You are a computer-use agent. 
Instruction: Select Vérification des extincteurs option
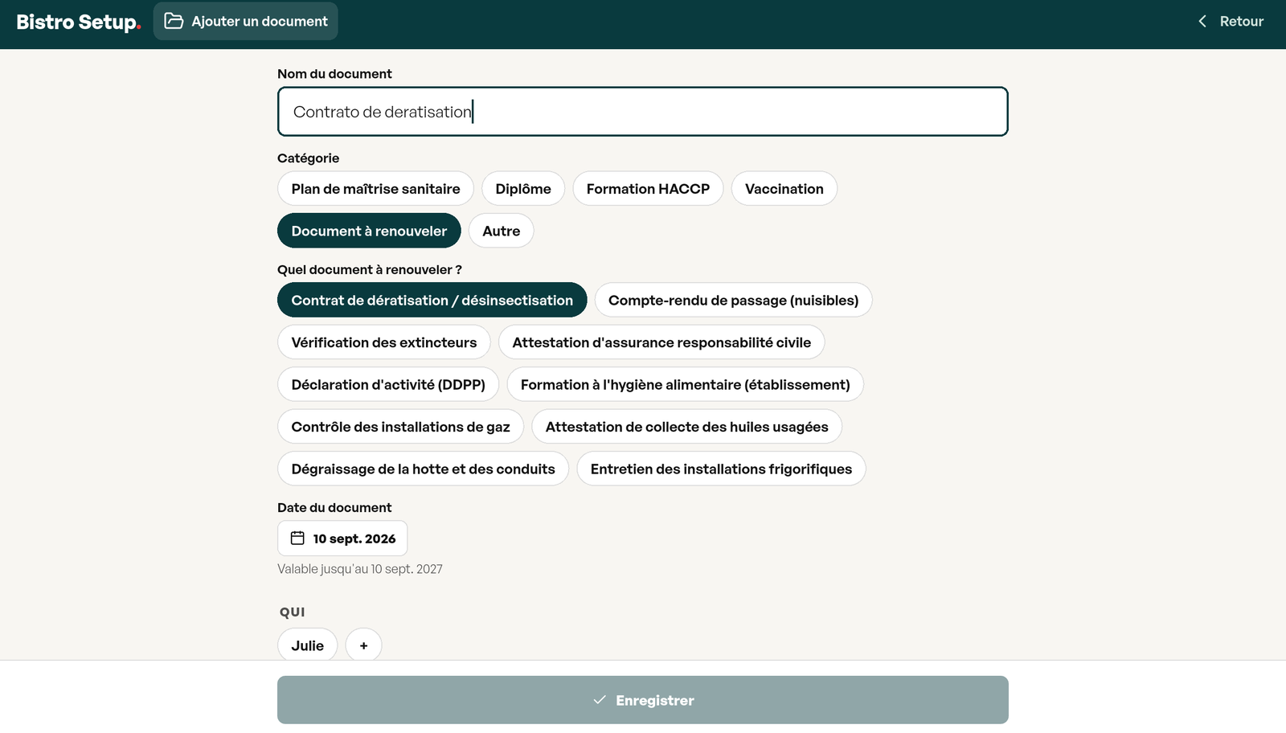tap(384, 342)
